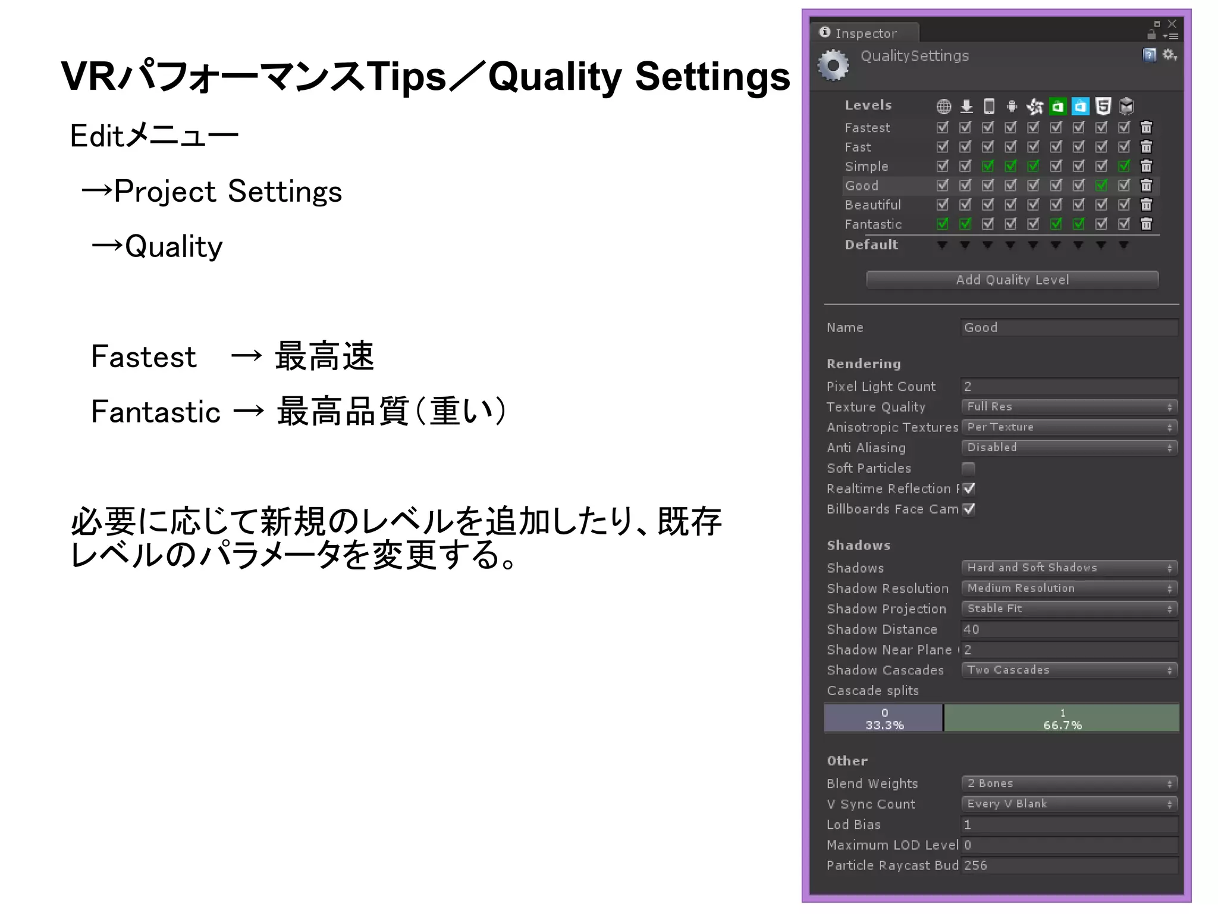This screenshot has height=914, width=1218.
Task: Open Default level arrow under Android column
Action: (1010, 245)
